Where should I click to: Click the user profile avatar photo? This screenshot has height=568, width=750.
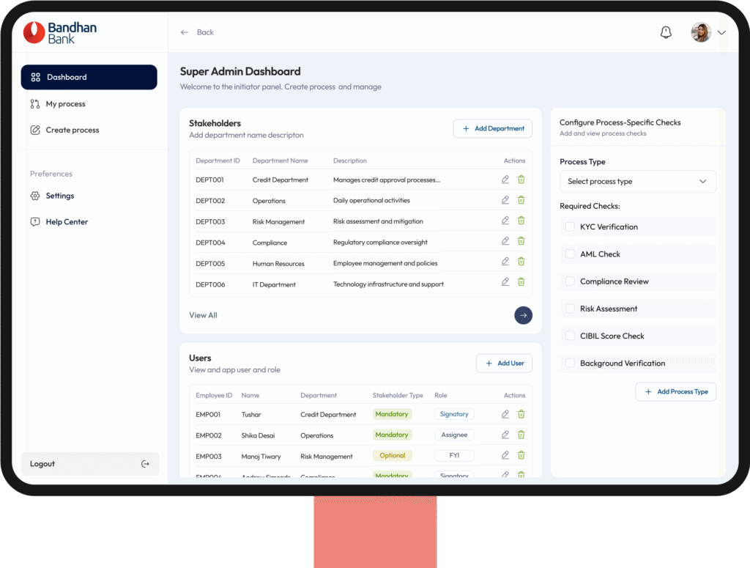(700, 32)
